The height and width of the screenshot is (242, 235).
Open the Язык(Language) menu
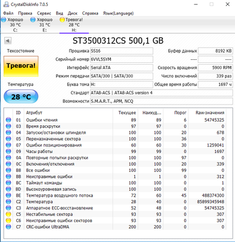tap(118, 13)
